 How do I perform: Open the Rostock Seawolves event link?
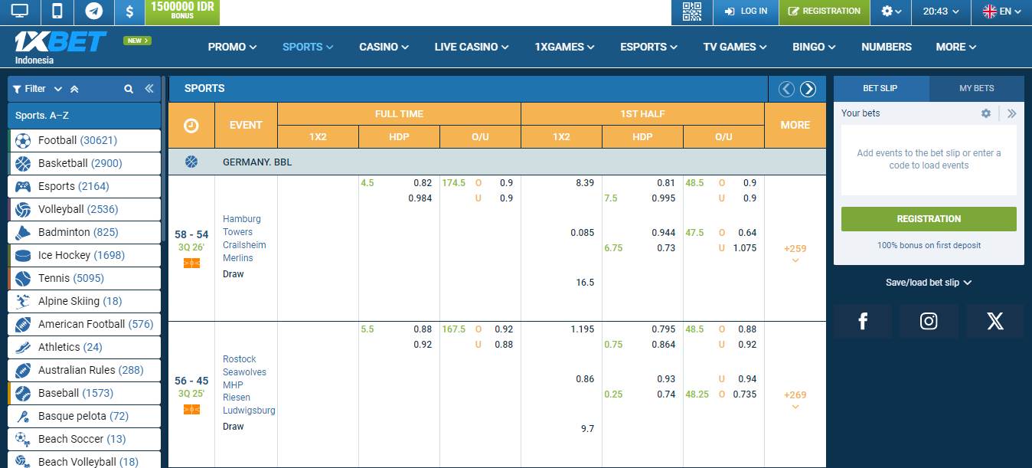249,385
